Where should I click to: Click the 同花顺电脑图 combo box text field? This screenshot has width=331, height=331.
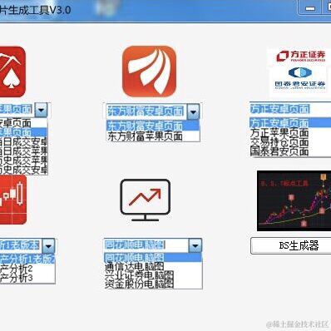coord(146,245)
